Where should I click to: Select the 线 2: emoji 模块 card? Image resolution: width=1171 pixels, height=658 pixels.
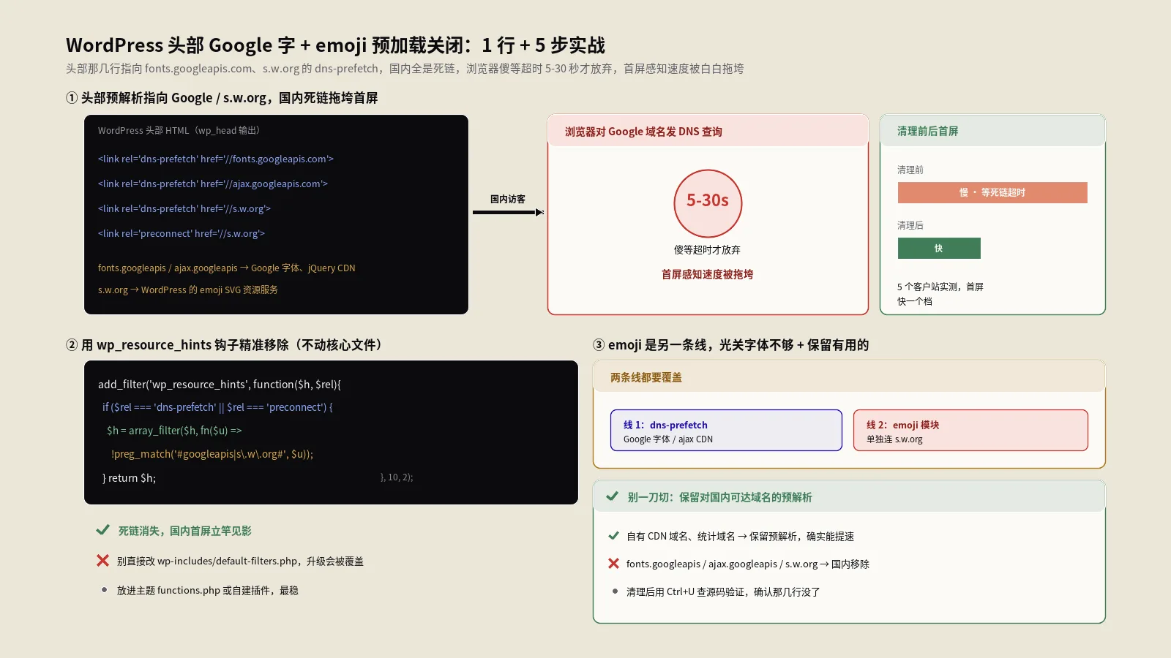[x=970, y=431]
